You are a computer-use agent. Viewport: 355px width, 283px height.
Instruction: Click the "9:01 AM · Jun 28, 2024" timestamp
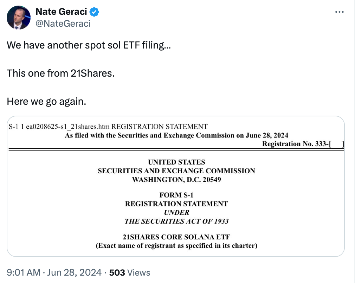pos(55,272)
